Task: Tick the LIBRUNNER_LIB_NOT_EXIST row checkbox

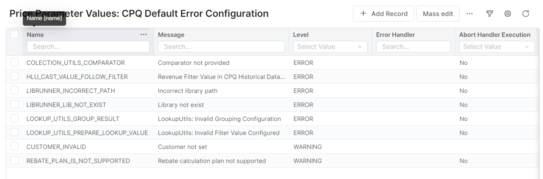Action: [15, 105]
